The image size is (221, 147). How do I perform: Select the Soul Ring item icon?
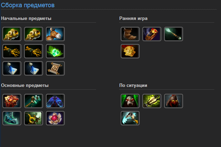(x=152, y=34)
